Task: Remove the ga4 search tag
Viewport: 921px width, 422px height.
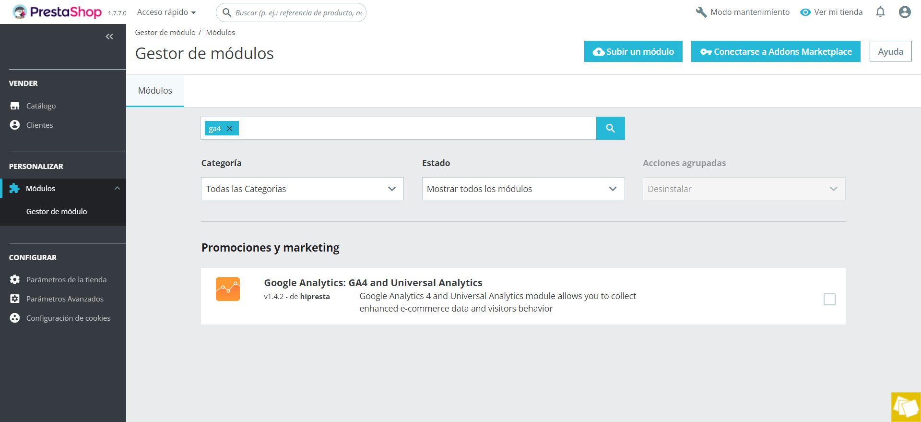Action: [230, 129]
